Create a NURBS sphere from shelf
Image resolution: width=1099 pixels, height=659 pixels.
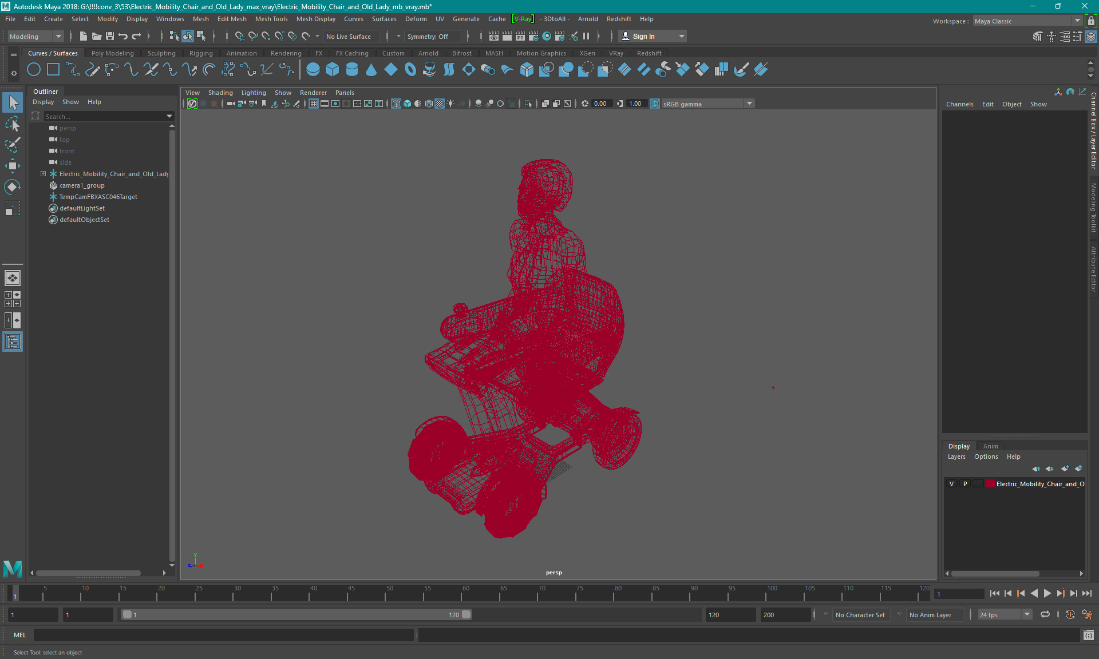[x=313, y=70]
